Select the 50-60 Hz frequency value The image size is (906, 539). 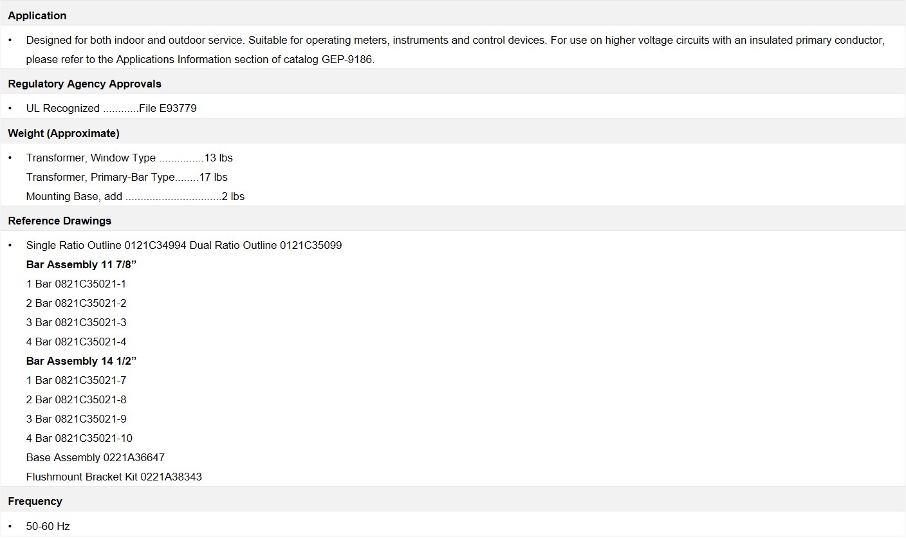point(48,526)
